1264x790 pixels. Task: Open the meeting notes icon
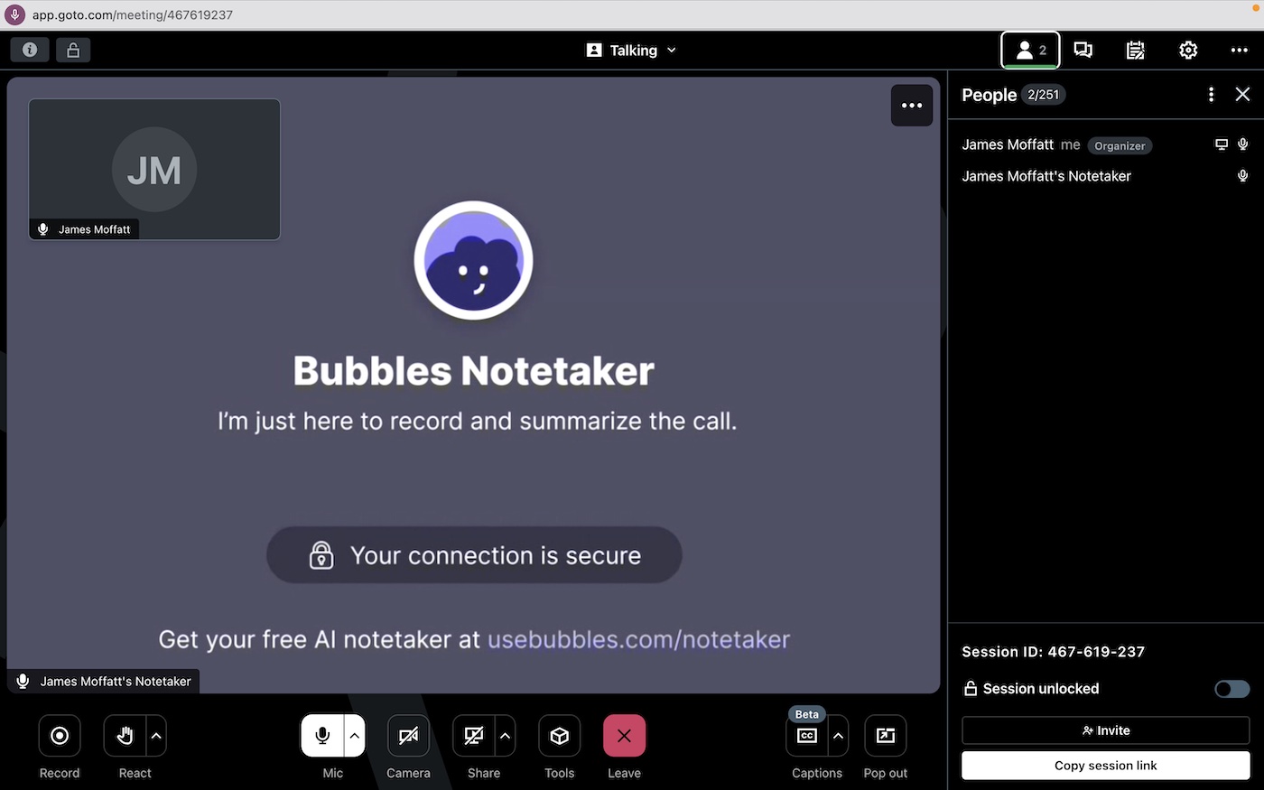tap(1136, 51)
